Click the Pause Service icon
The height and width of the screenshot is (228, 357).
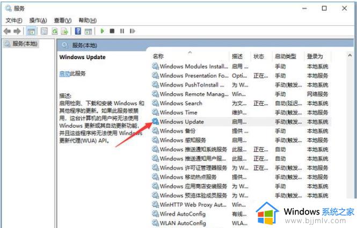[x=122, y=31]
